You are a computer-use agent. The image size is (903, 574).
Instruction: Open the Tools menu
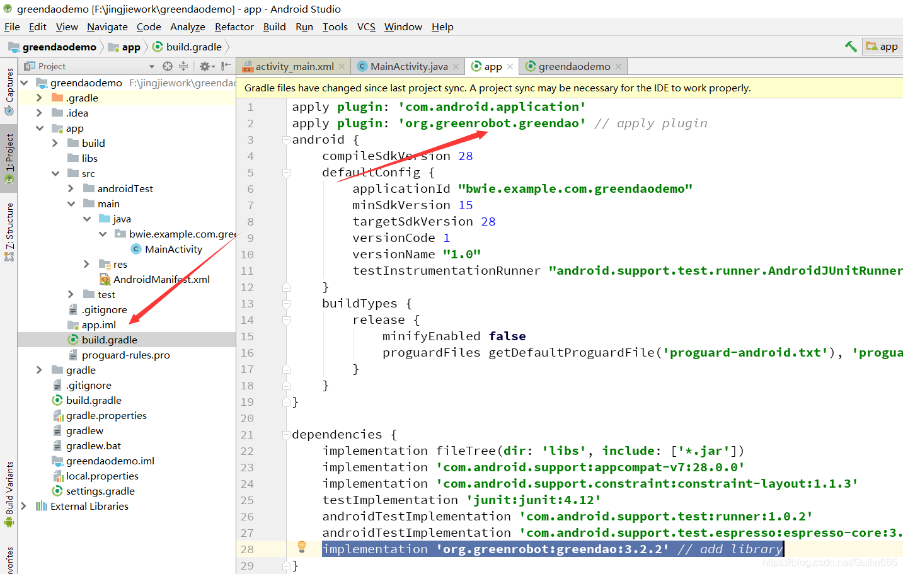click(335, 26)
